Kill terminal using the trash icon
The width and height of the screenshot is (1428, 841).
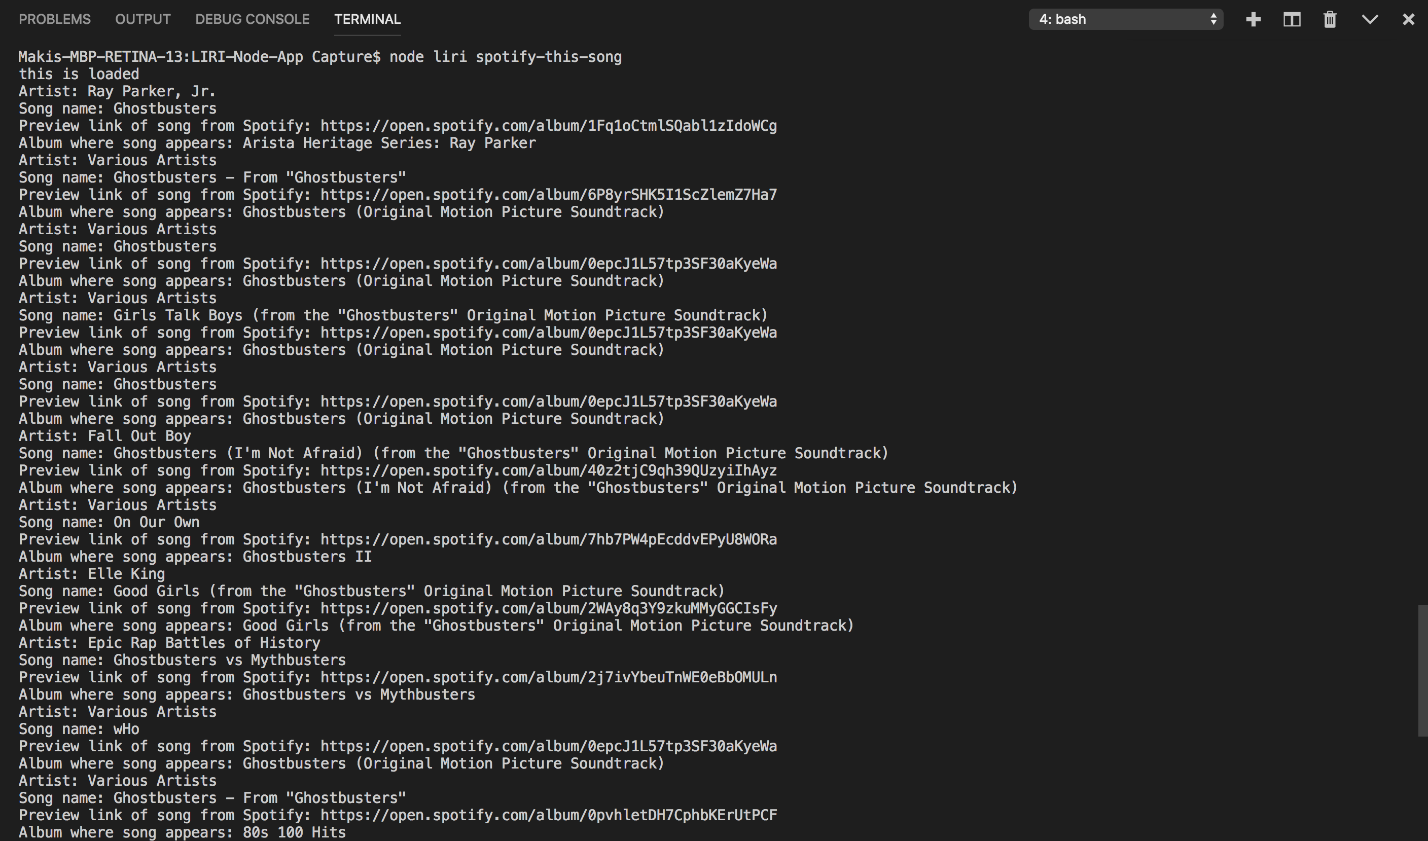pos(1330,19)
